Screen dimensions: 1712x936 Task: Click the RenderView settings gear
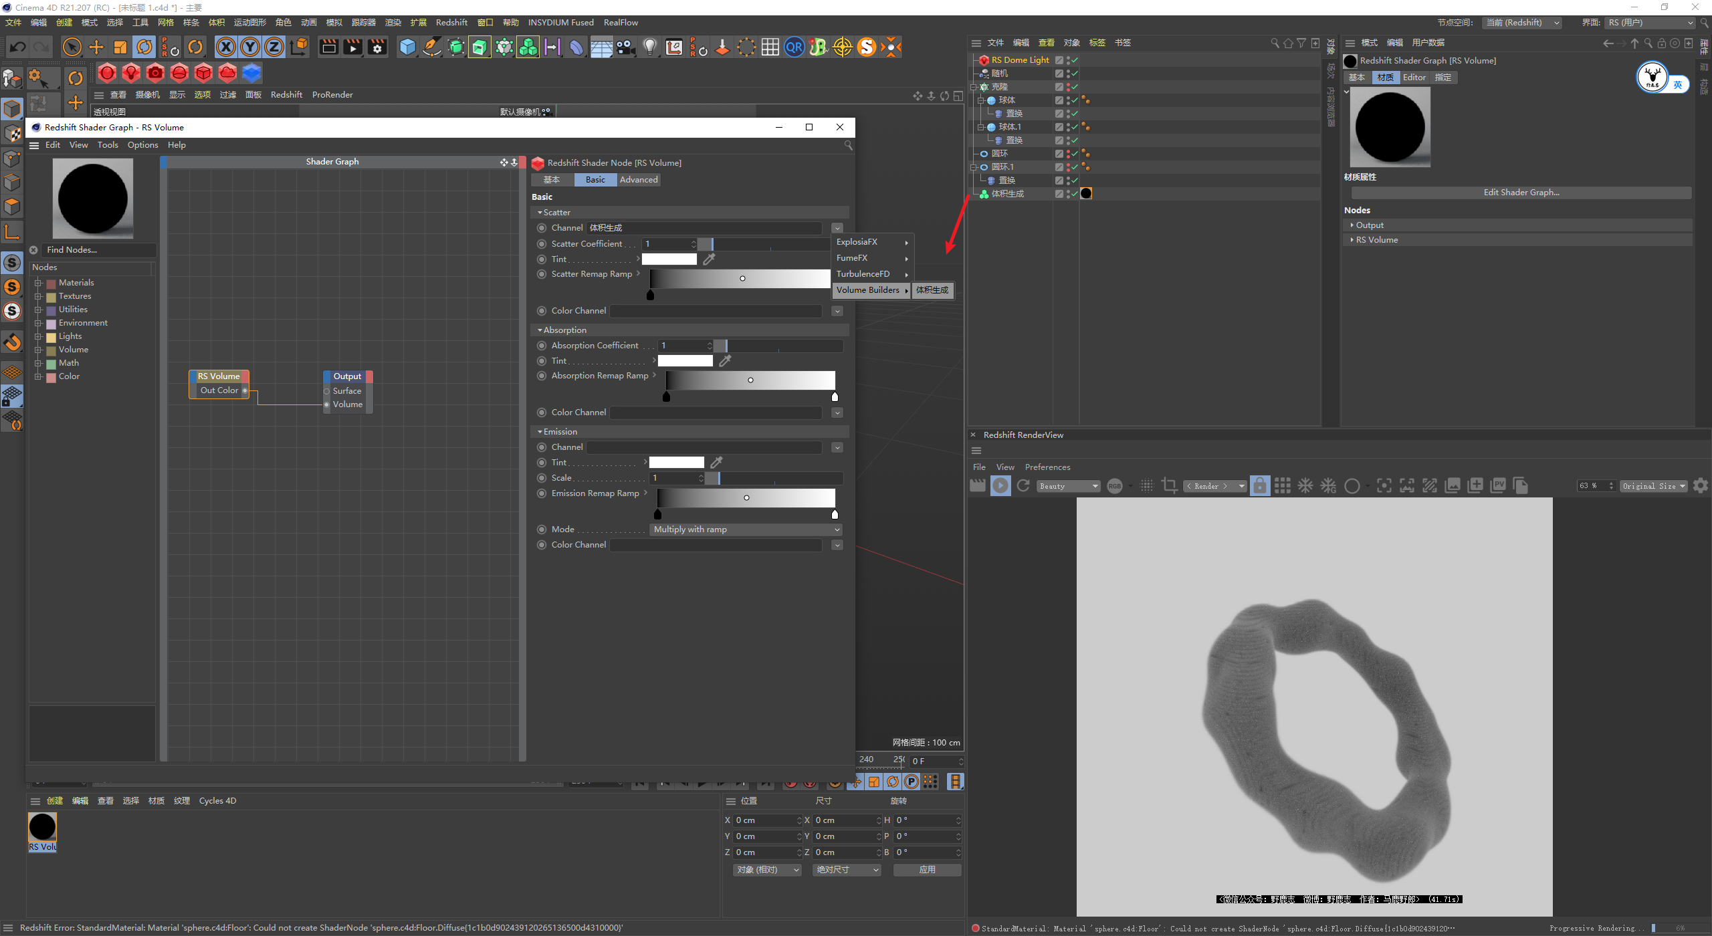pyautogui.click(x=1701, y=486)
